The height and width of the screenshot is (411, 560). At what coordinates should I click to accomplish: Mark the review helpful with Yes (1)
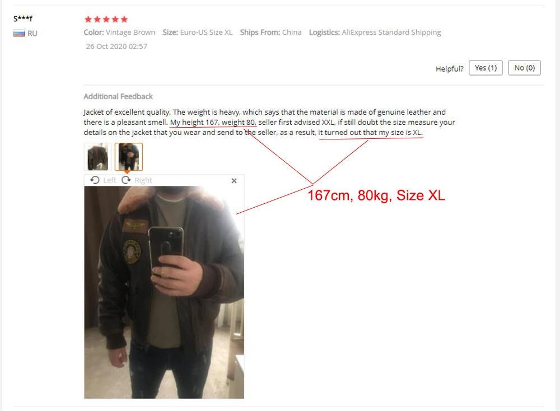pyautogui.click(x=486, y=68)
